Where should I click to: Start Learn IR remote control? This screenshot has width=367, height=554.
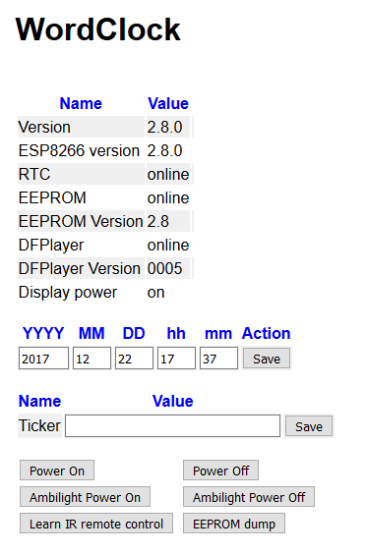pos(96,524)
